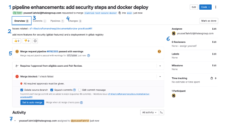Toggle Delete source branch checkbox

pos(22,90)
